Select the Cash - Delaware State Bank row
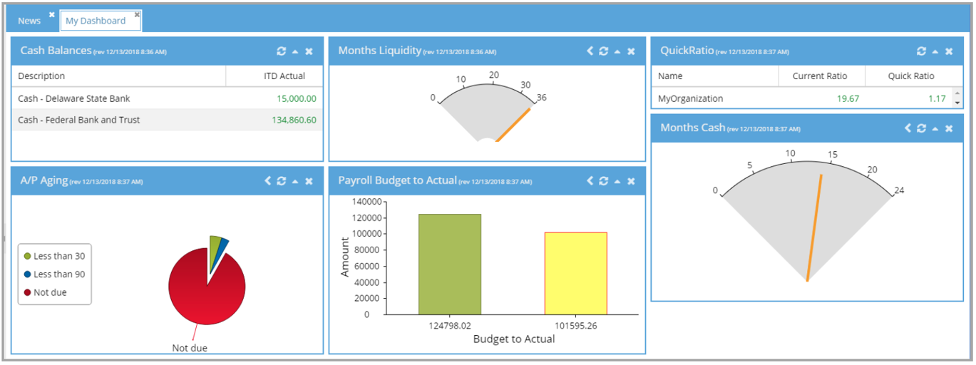976x365 pixels. tap(167, 98)
